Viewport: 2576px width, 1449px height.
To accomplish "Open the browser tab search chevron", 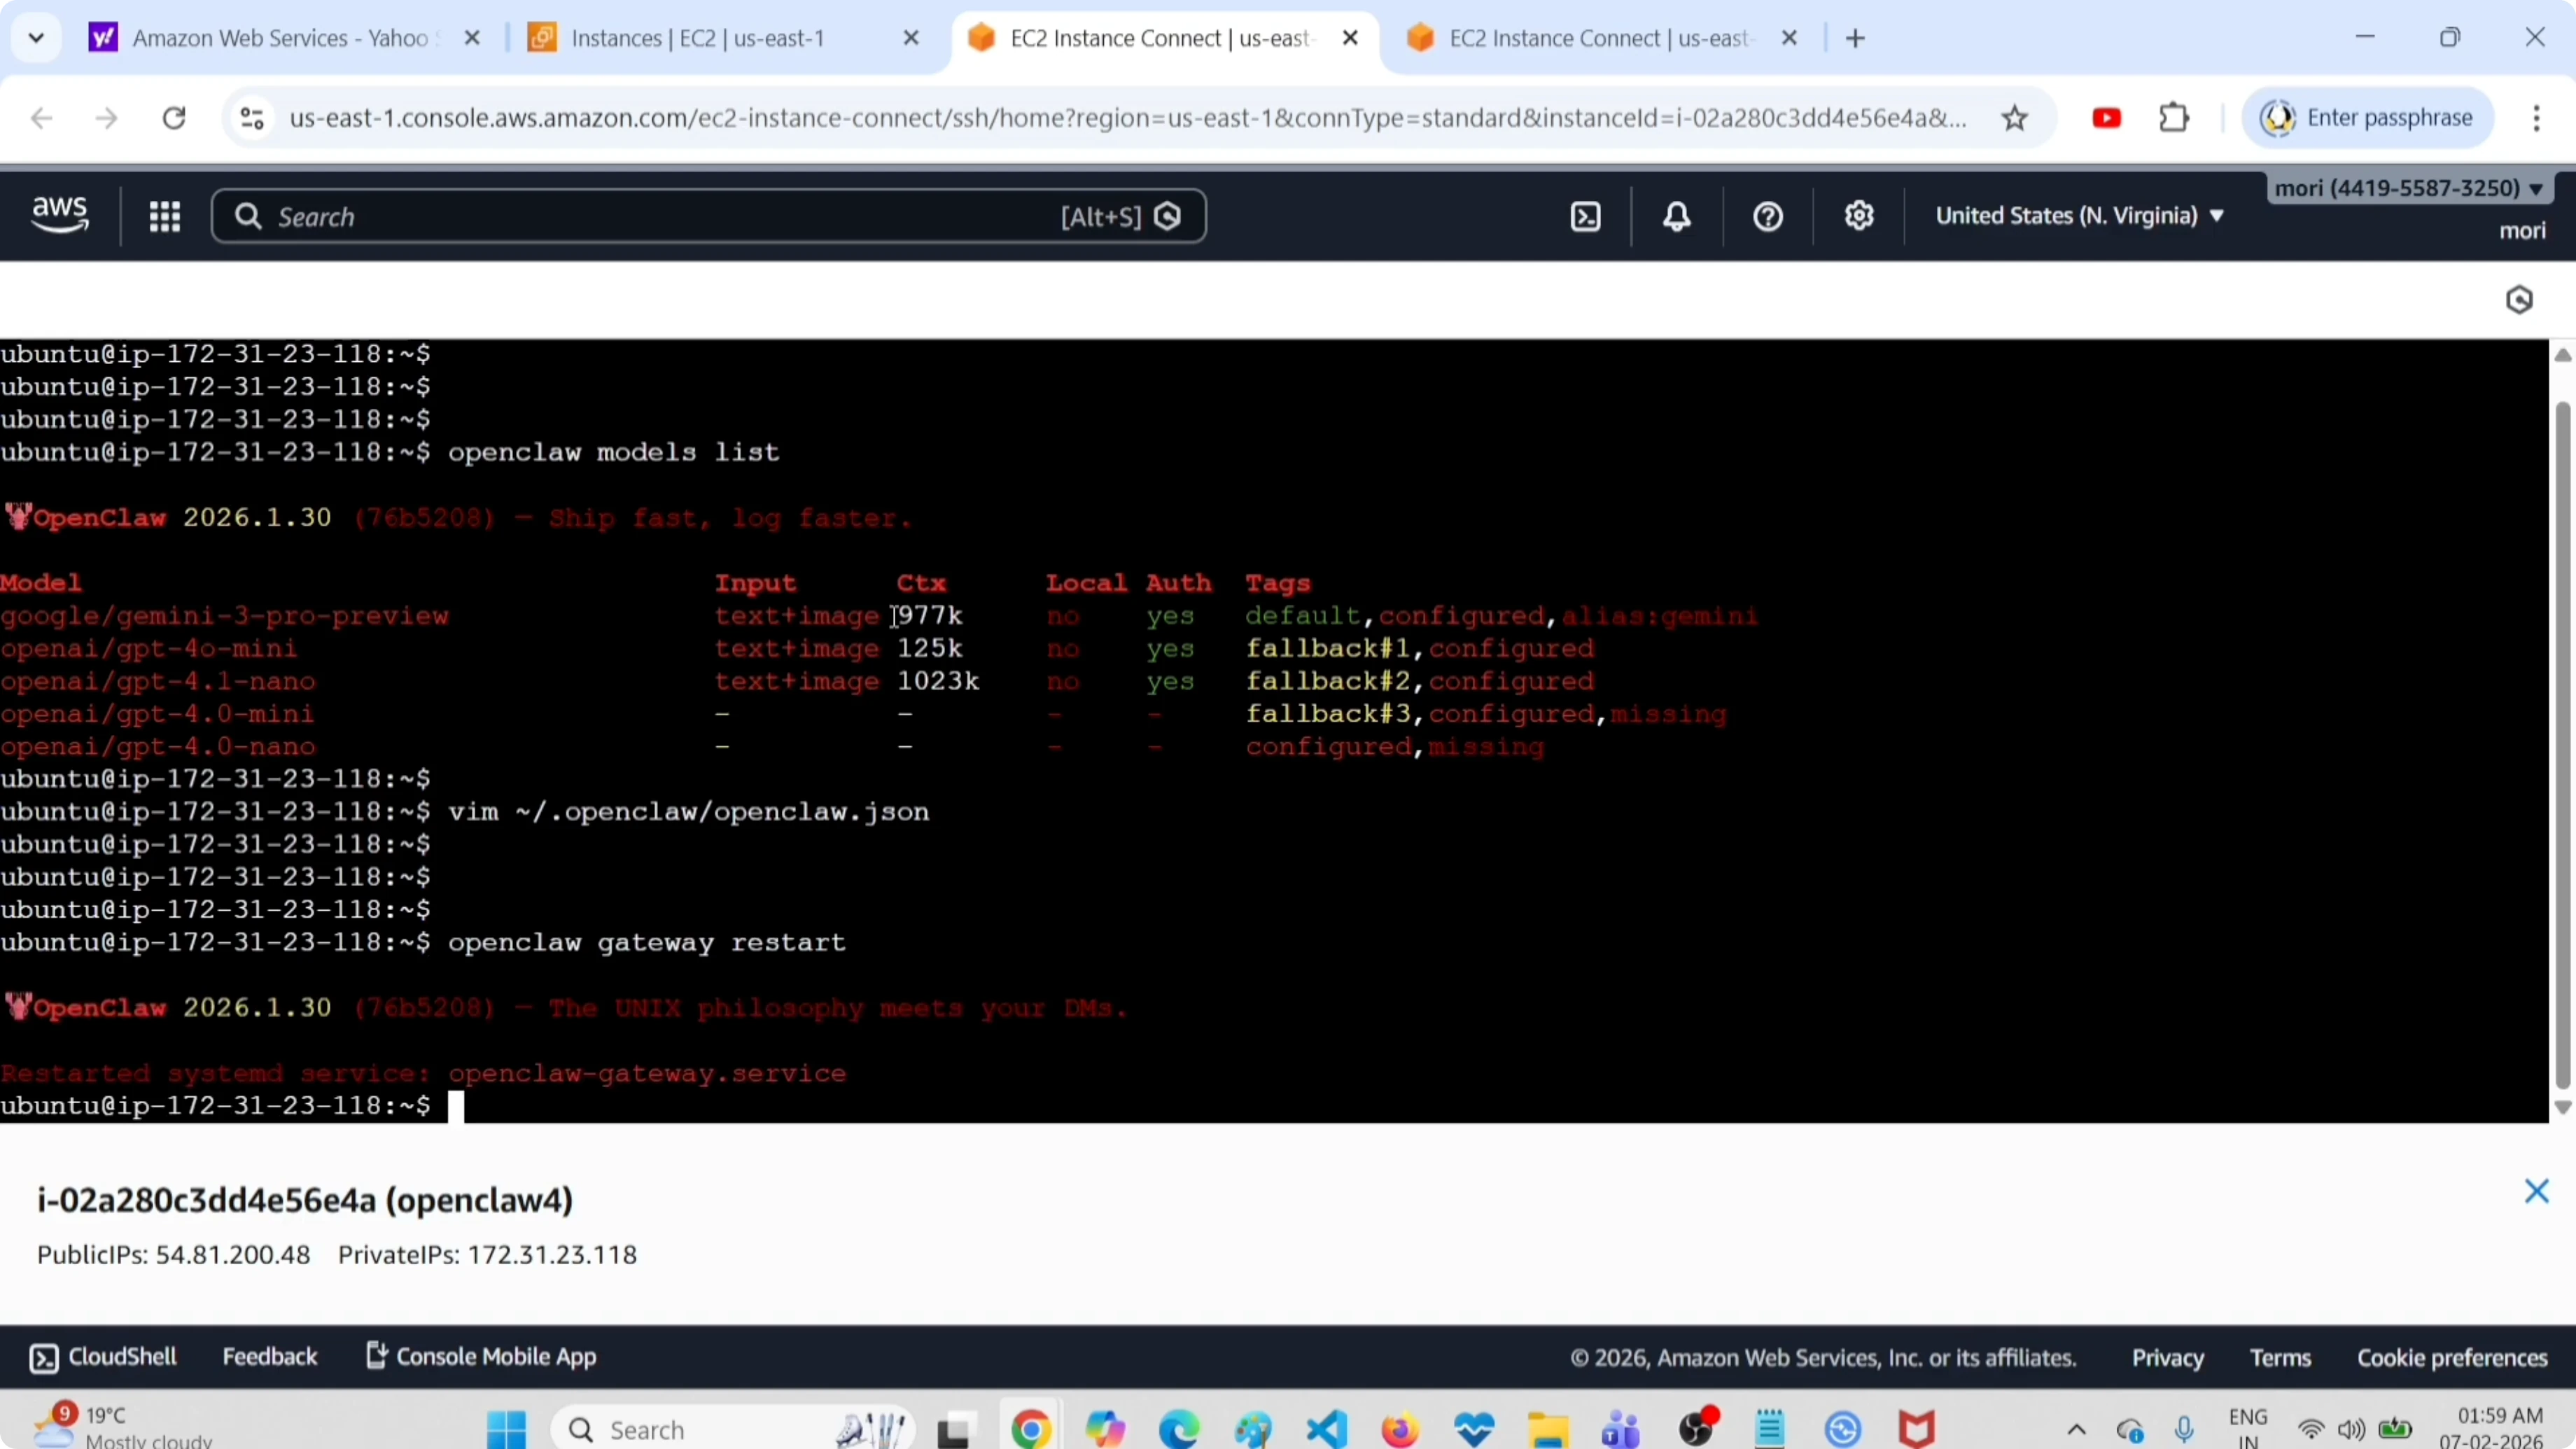I will 36,38.
